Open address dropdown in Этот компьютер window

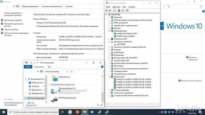(x=67, y=72)
